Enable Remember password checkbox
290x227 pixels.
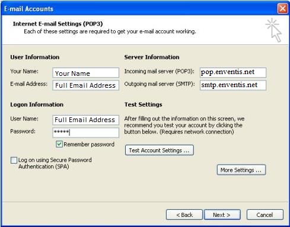pos(59,144)
